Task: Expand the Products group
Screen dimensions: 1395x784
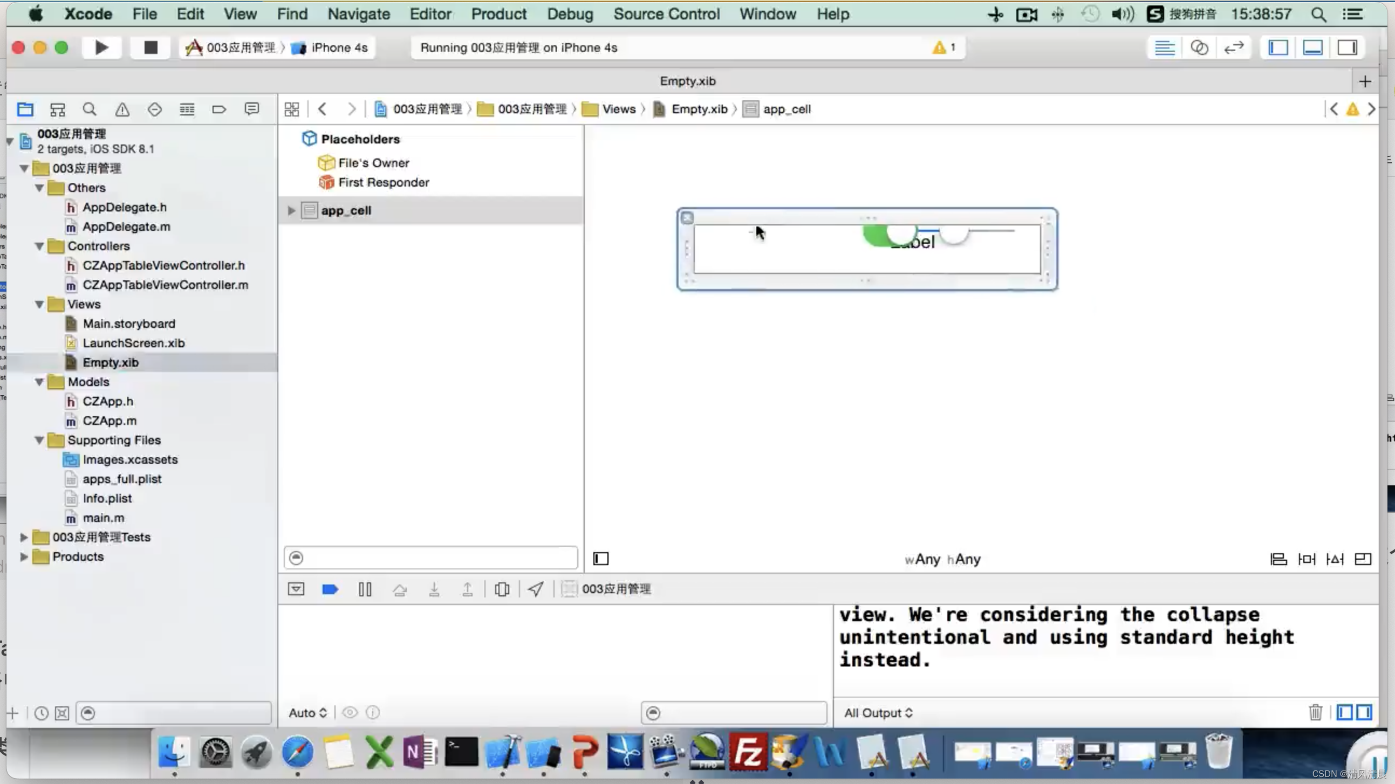Action: coord(24,556)
